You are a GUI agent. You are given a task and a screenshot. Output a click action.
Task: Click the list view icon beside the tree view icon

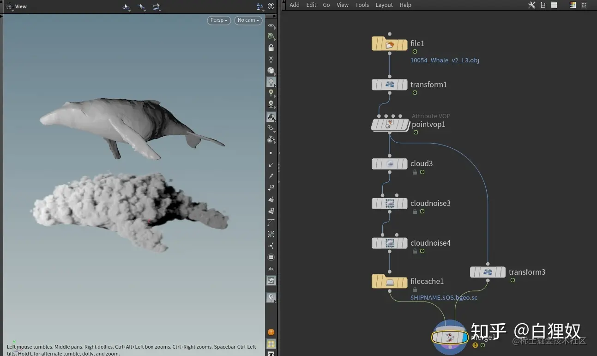coord(554,5)
